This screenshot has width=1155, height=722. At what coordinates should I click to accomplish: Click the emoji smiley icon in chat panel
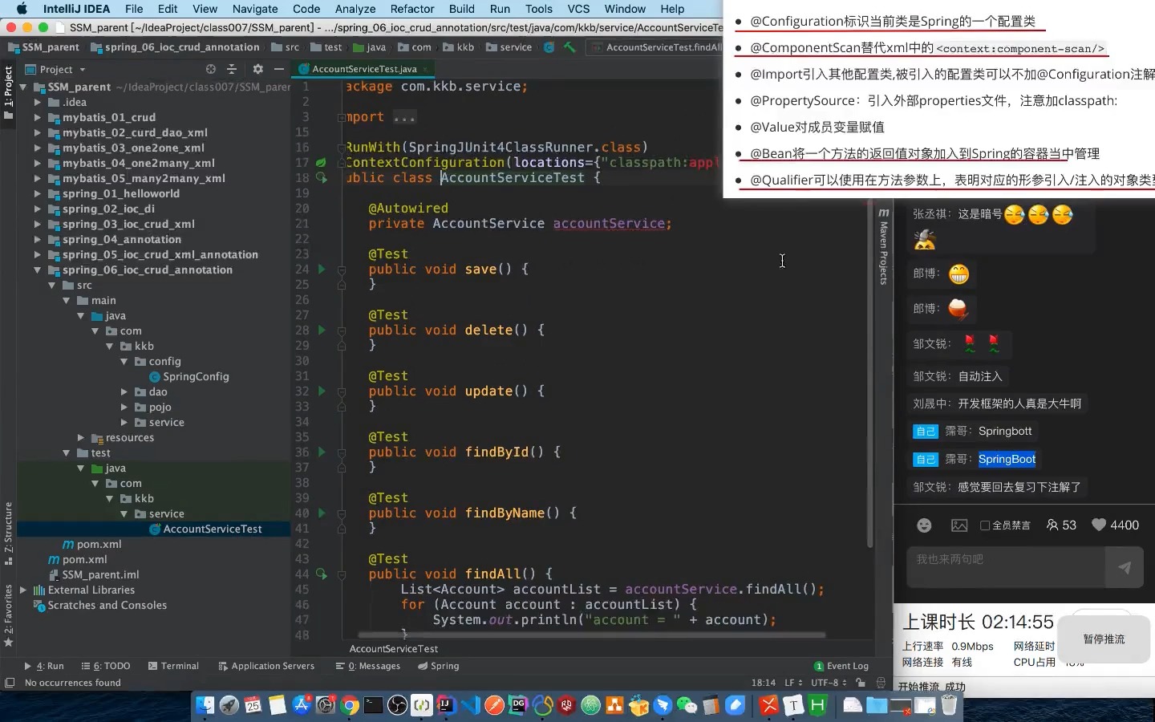click(x=924, y=525)
